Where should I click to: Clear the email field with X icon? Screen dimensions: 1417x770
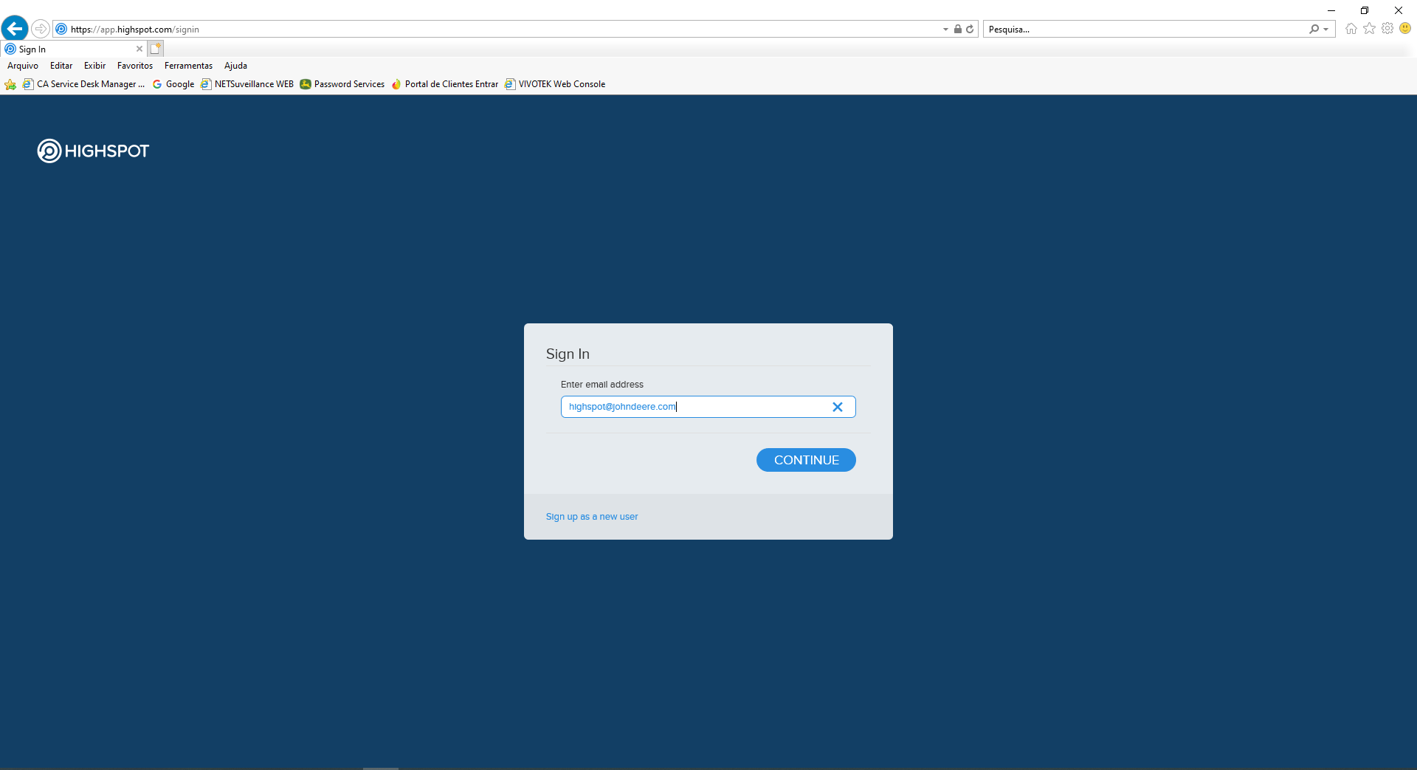(838, 407)
